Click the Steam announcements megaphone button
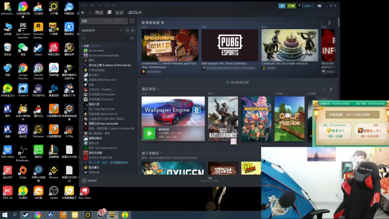The width and height of the screenshot is (389, 219). coord(282,6)
